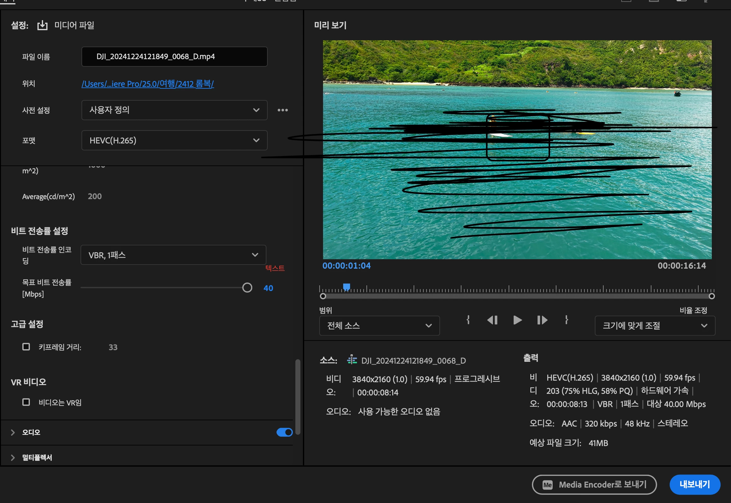Click the target bitrate slider handle

pyautogui.click(x=247, y=288)
